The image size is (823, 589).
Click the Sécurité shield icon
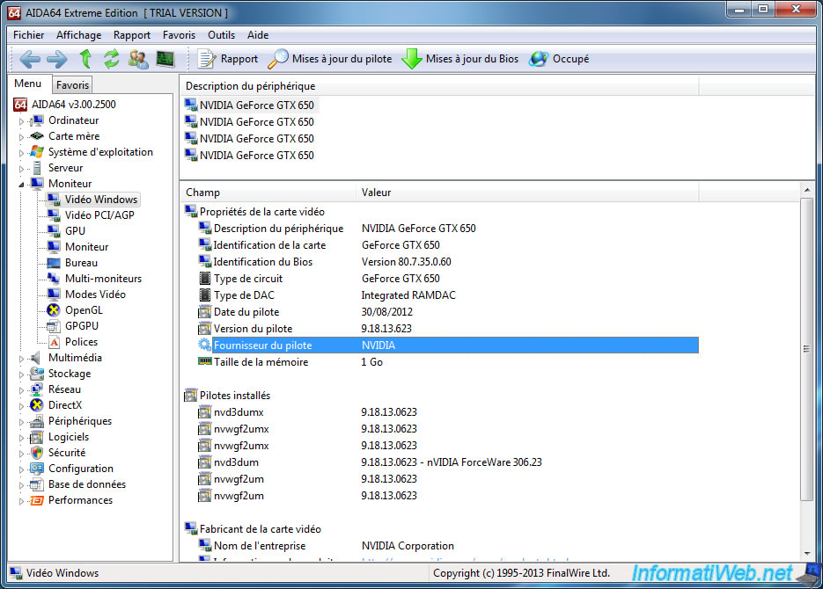[x=37, y=453]
